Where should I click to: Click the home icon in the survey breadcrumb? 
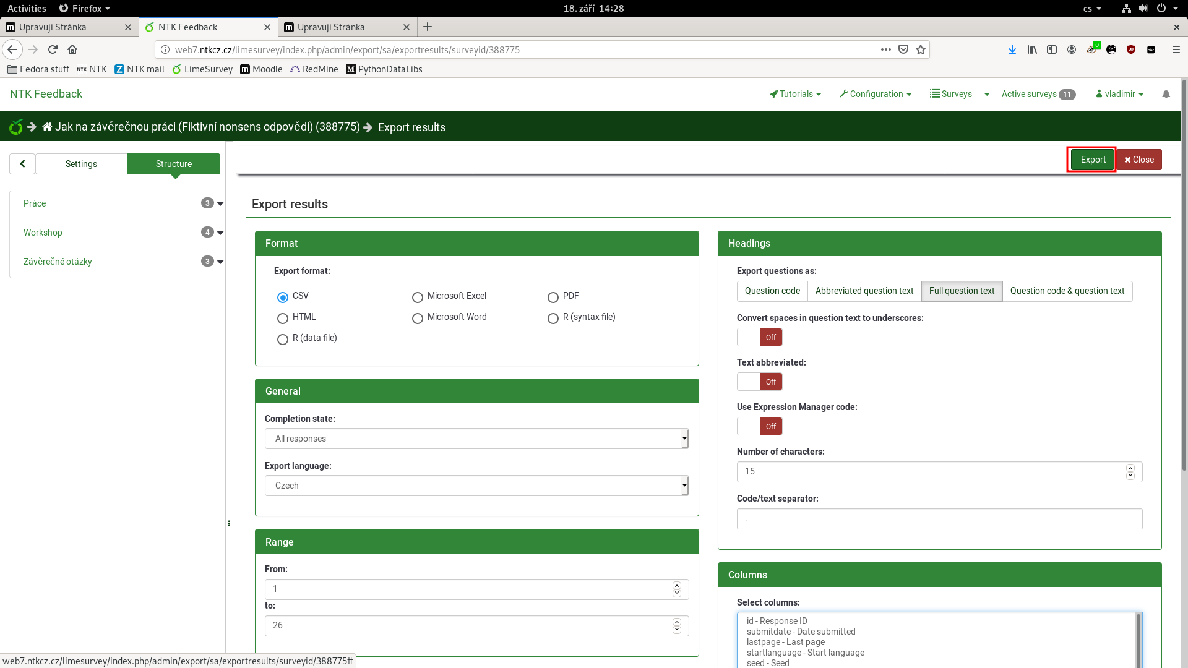coord(47,127)
